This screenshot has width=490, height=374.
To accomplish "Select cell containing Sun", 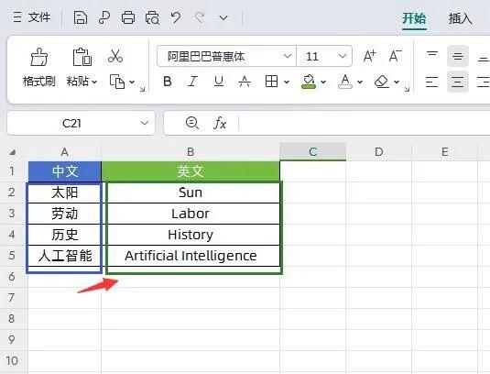I will (x=191, y=192).
